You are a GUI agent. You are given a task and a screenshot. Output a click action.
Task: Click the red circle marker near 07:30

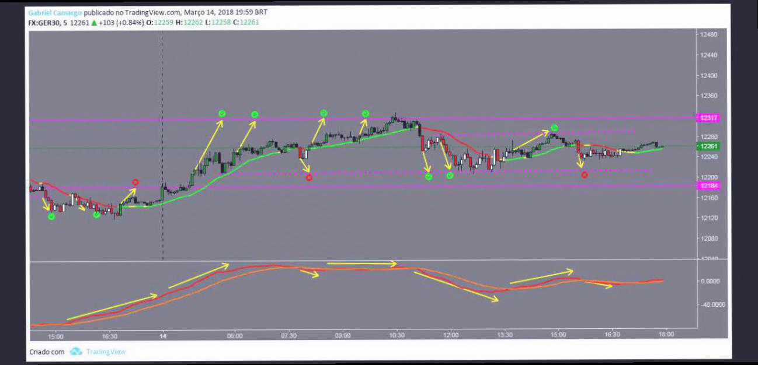point(309,178)
